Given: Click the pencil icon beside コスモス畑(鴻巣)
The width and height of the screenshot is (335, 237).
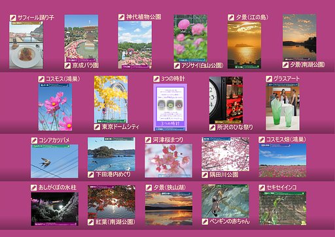Looking at the screenshot, I should 262,140.
